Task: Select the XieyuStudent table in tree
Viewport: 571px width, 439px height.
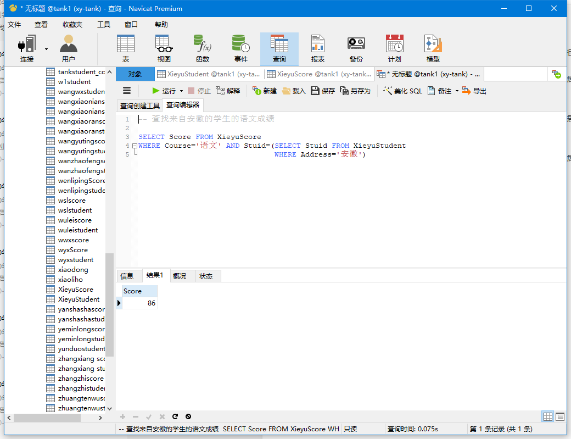Action: [x=79, y=299]
